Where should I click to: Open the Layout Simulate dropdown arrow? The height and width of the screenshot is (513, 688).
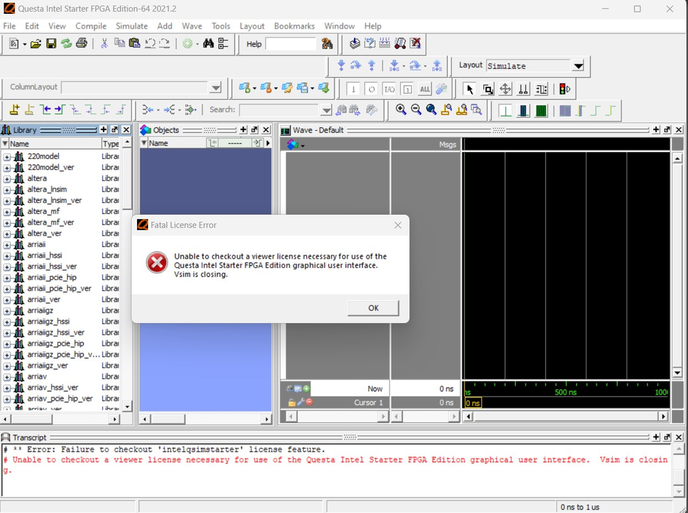[x=578, y=66]
